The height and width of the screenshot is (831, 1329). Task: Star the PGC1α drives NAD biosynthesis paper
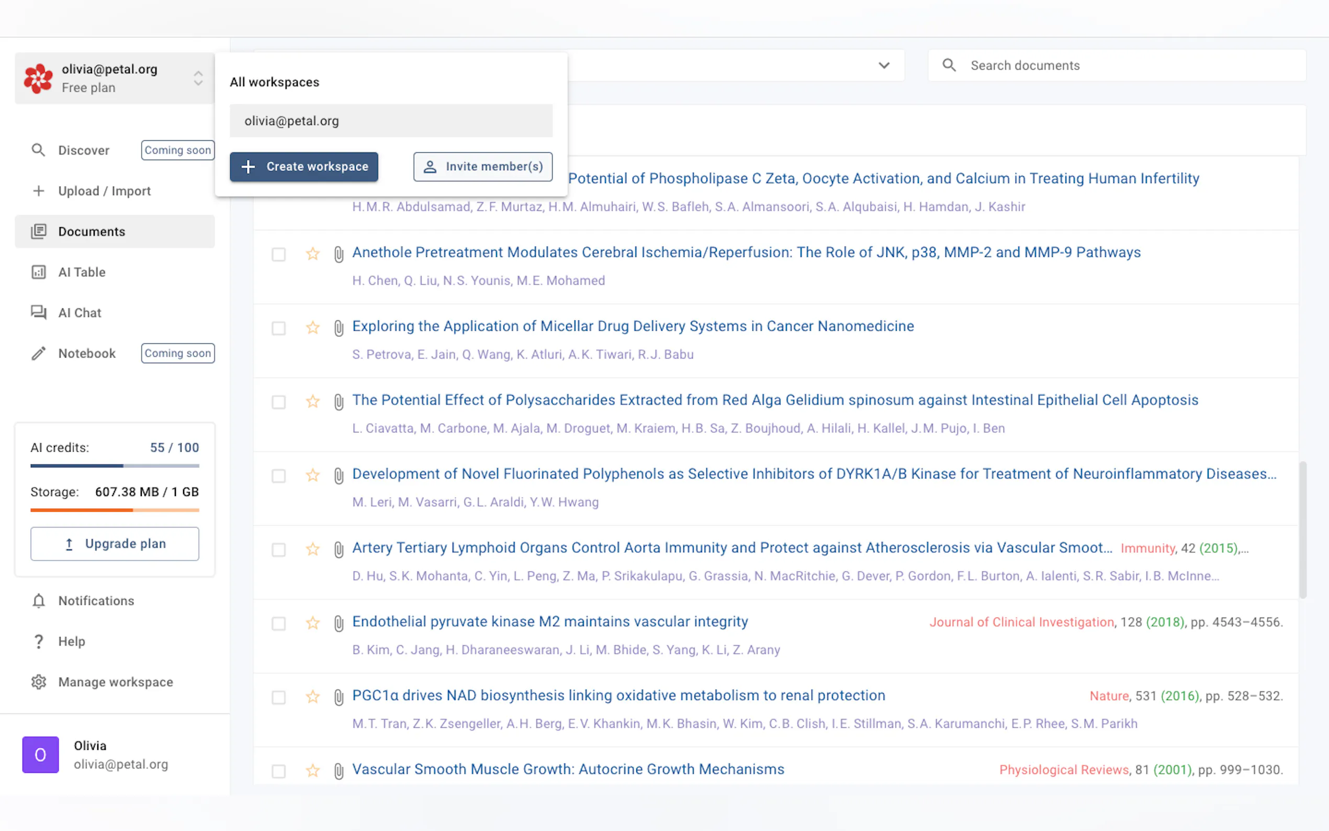pos(312,697)
